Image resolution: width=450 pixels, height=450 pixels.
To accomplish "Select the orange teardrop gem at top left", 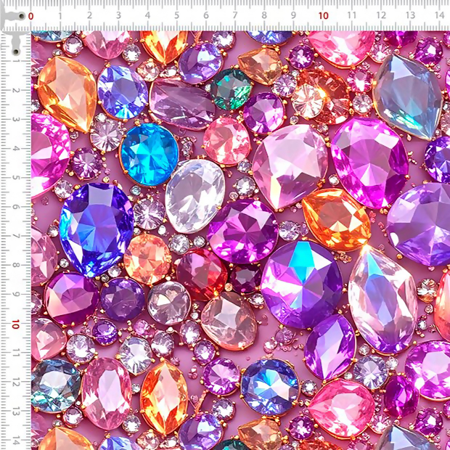I will tap(67, 94).
